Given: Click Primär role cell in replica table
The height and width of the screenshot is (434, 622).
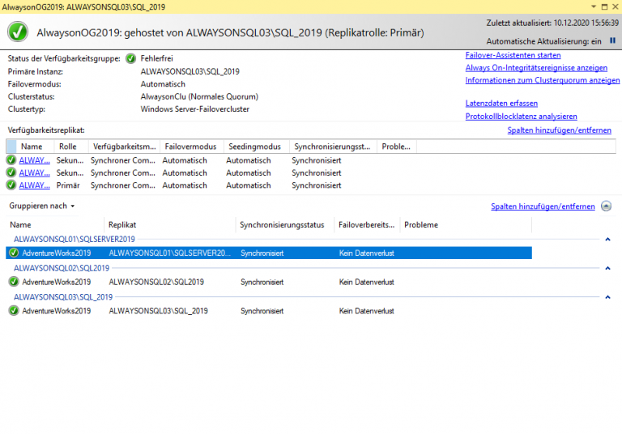Looking at the screenshot, I should [68, 185].
